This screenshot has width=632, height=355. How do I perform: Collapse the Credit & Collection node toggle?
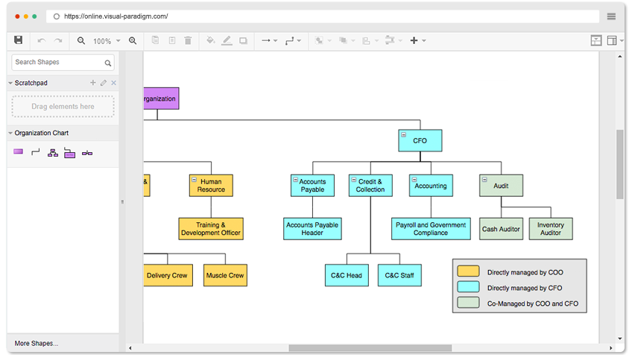pos(353,180)
